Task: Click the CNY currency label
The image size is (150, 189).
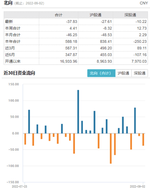Action: click(144, 3)
